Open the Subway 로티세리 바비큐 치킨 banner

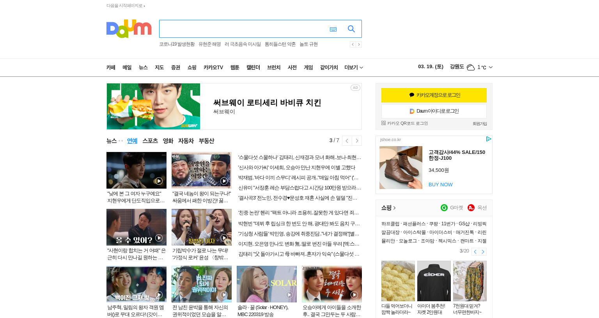[x=234, y=106]
